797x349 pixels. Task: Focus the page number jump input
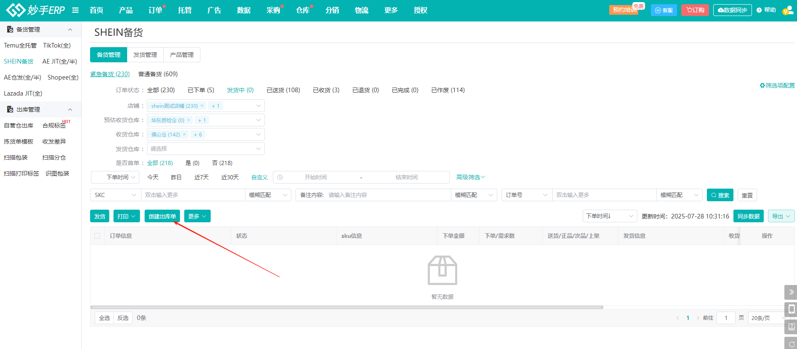[726, 318]
